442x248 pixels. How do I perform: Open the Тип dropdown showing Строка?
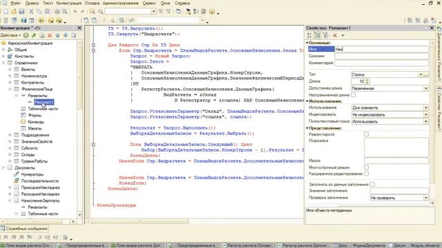pyautogui.click(x=421, y=74)
